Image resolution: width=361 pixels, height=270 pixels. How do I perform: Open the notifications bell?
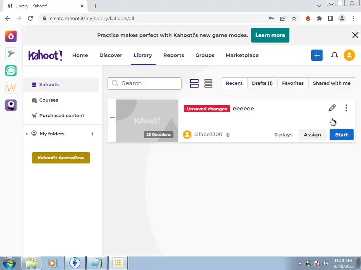(x=334, y=55)
